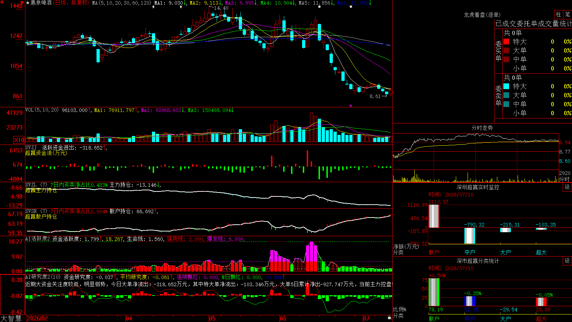Click the 强势线: 3.000 label
This screenshot has height=322, width=572.
(186, 239)
